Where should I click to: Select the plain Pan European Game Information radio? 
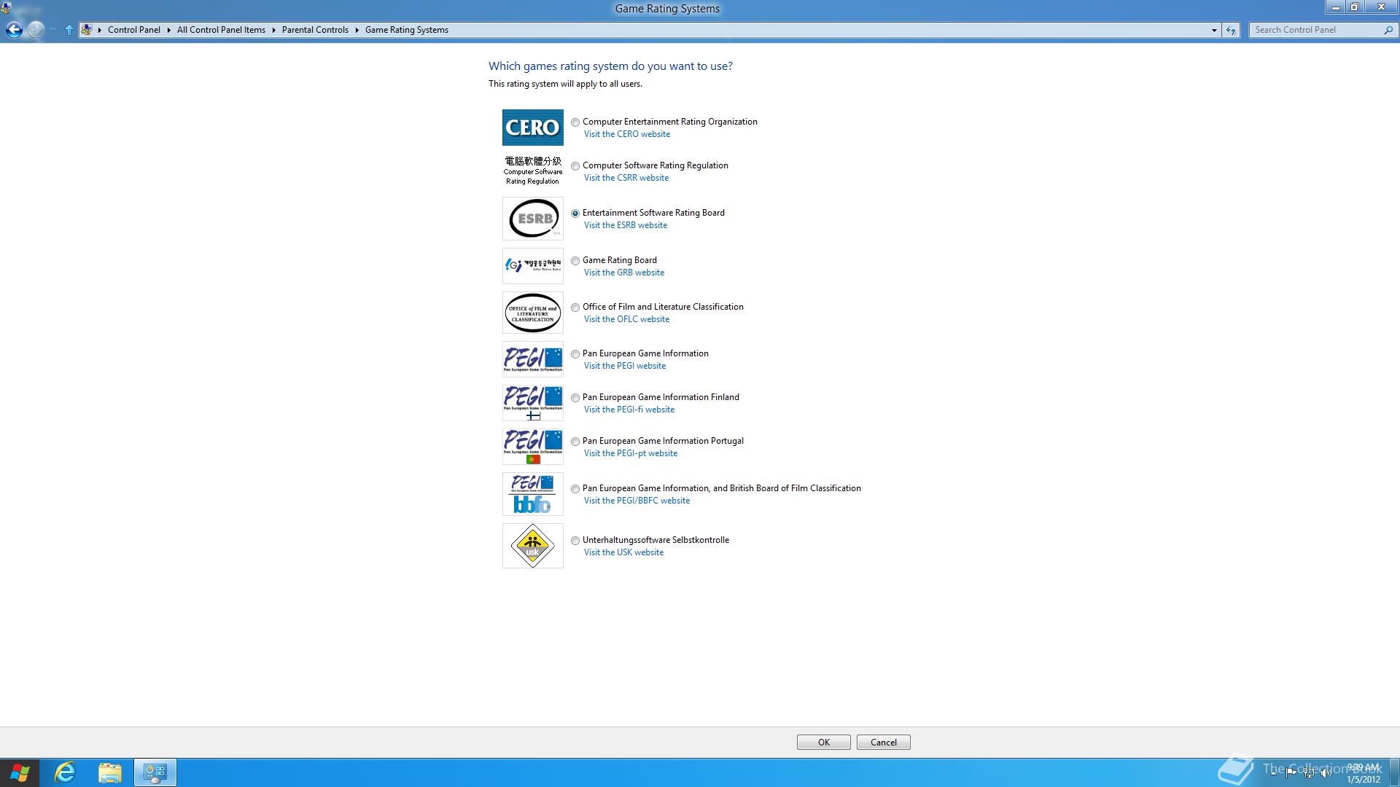pos(575,354)
